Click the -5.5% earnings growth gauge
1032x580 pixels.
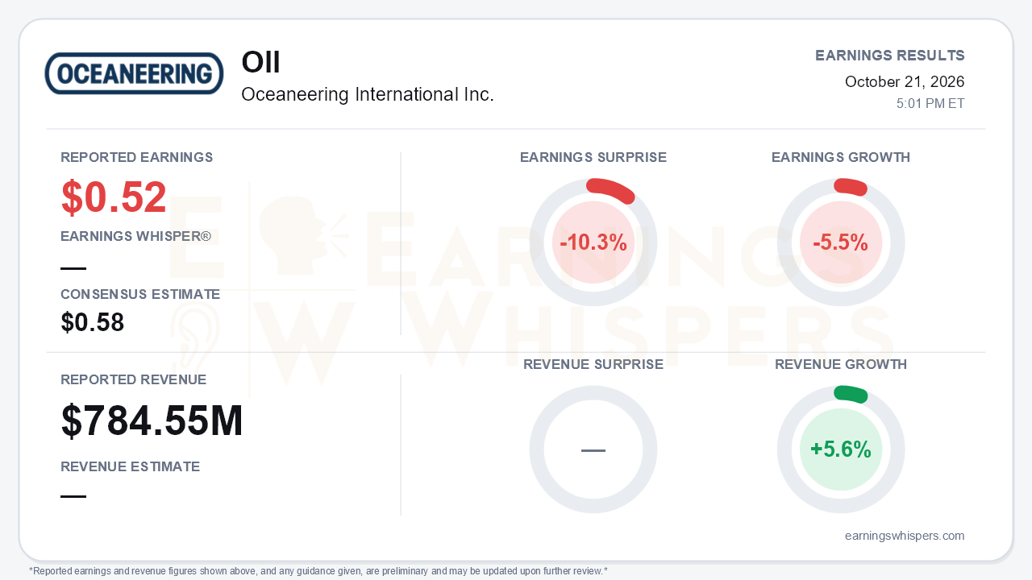pos(841,242)
